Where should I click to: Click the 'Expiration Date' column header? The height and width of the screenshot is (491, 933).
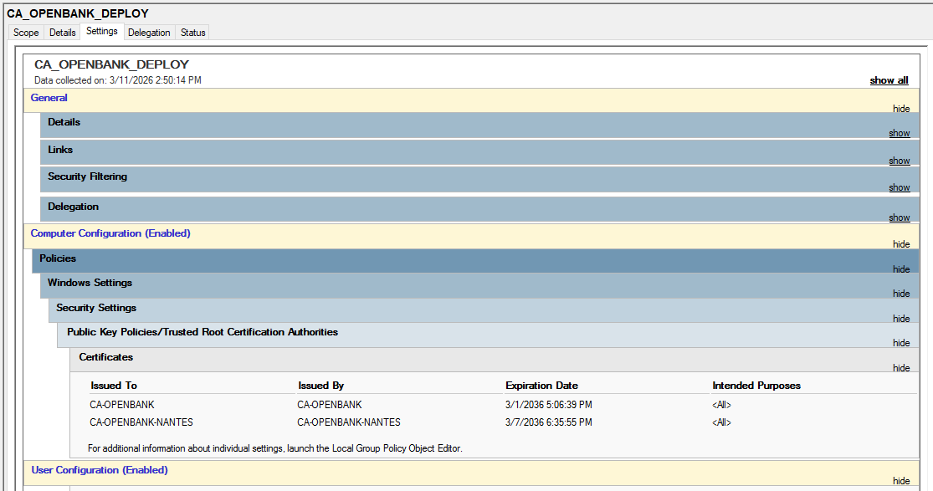tap(541, 386)
